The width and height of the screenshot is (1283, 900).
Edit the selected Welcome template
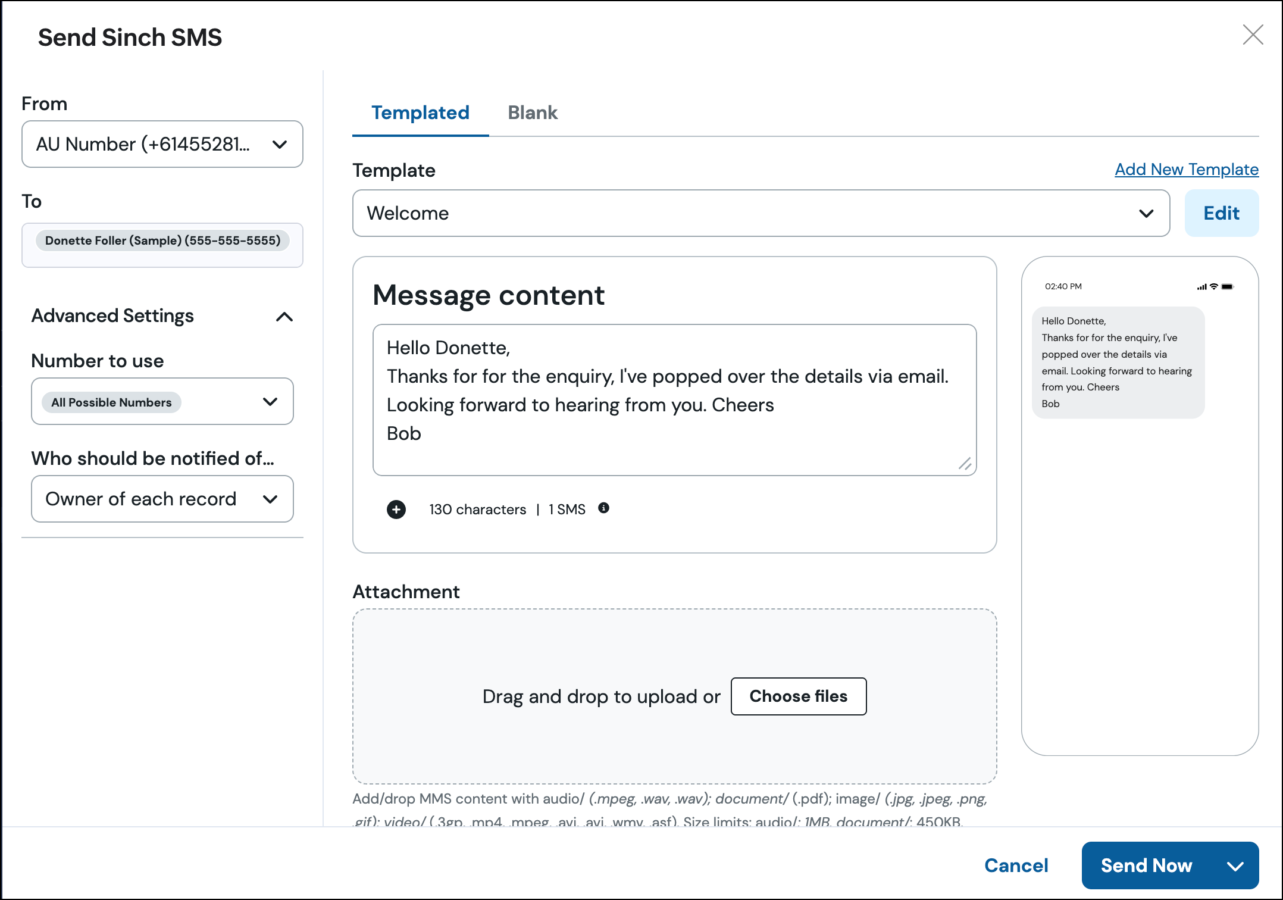tap(1222, 213)
